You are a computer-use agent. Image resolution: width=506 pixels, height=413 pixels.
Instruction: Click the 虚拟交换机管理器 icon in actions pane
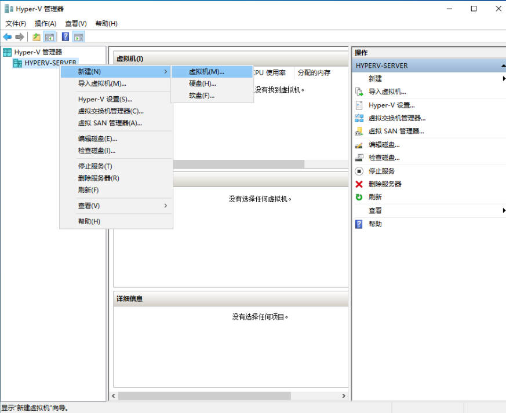coord(359,118)
